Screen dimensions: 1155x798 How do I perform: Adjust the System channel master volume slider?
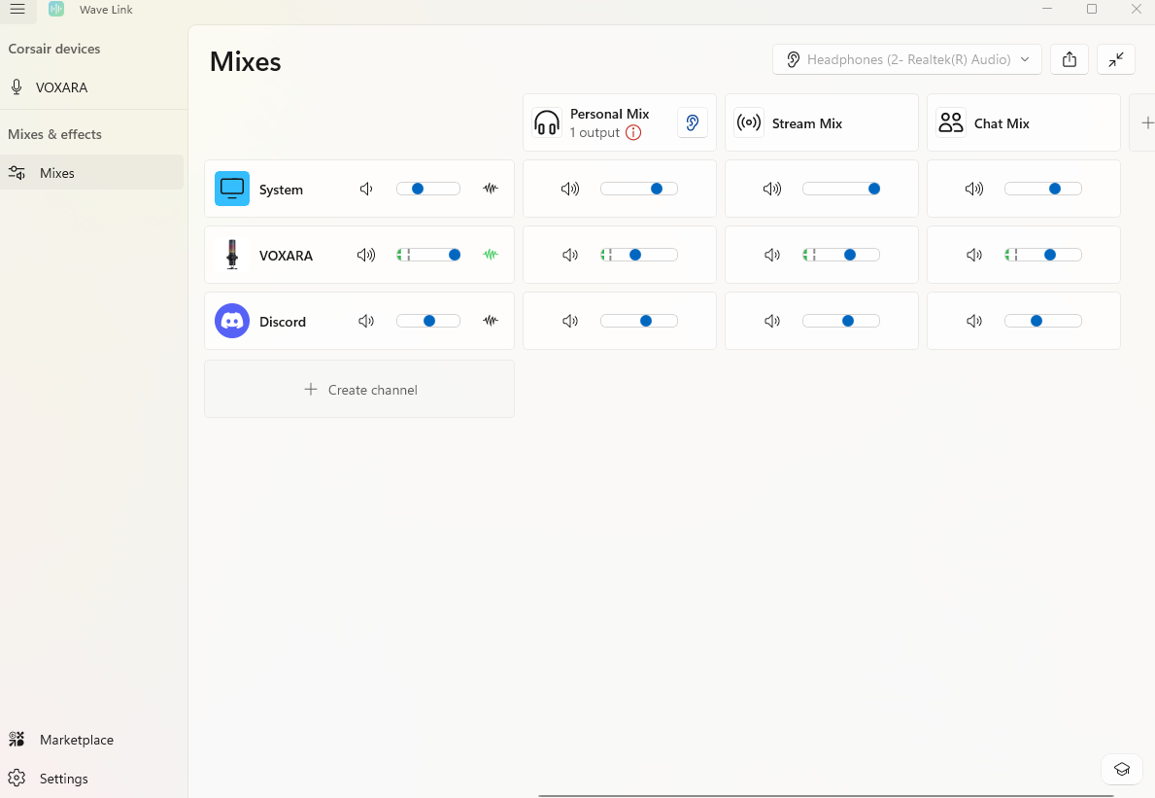click(x=428, y=189)
